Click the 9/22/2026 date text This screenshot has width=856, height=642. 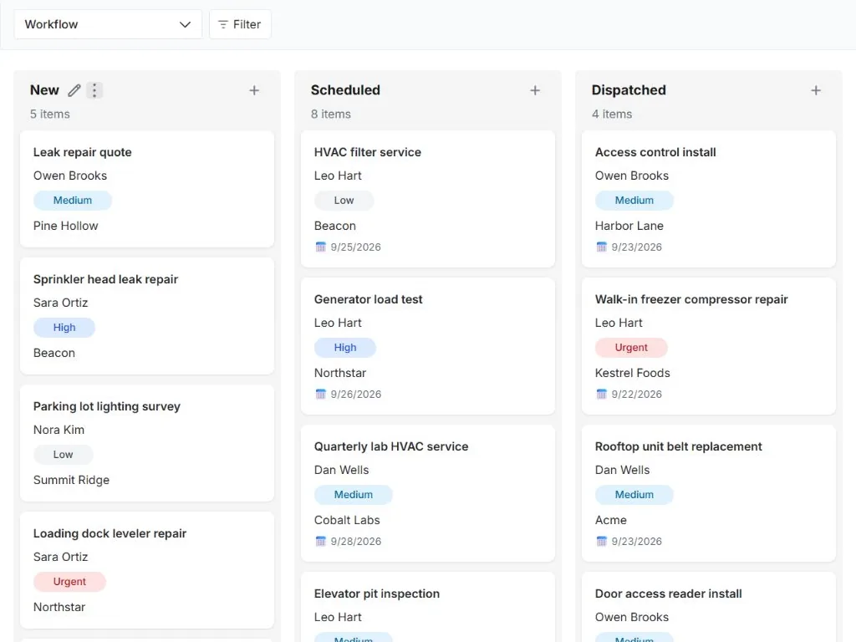tap(636, 394)
